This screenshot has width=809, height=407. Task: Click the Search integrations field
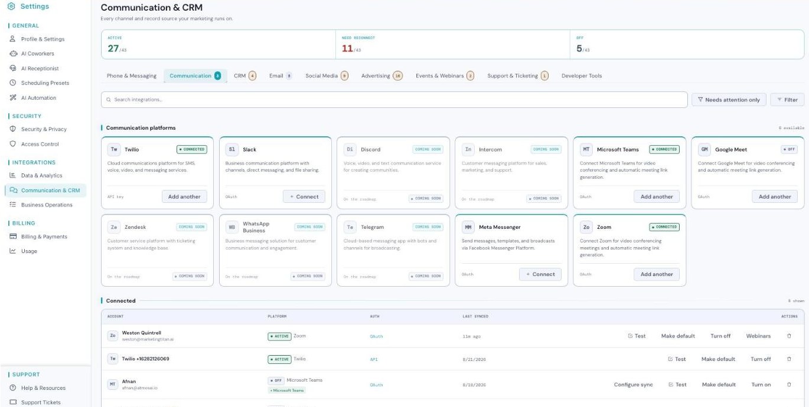tap(394, 100)
